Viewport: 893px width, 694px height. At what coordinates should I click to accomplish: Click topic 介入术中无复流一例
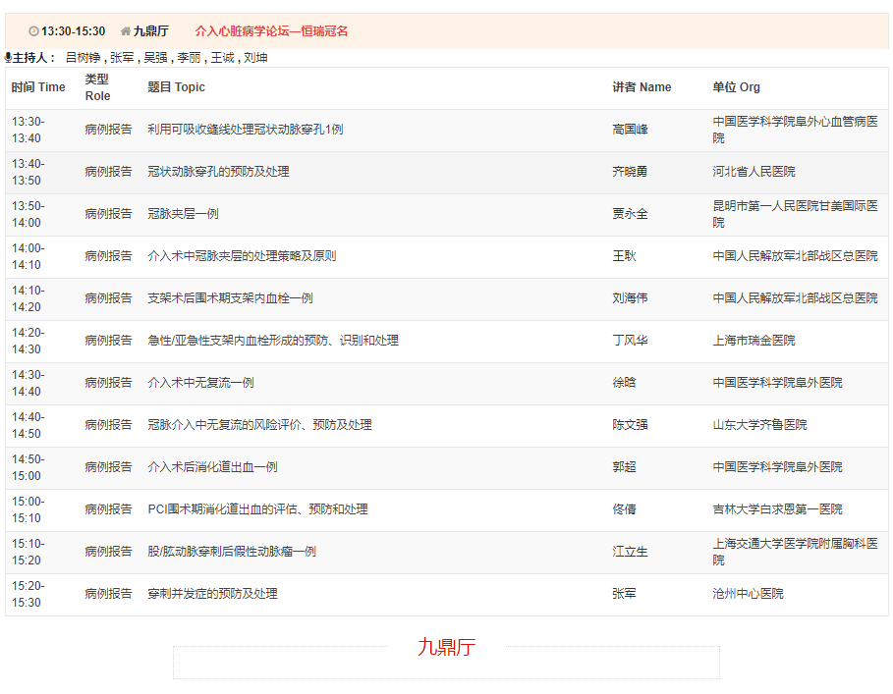click(x=200, y=382)
